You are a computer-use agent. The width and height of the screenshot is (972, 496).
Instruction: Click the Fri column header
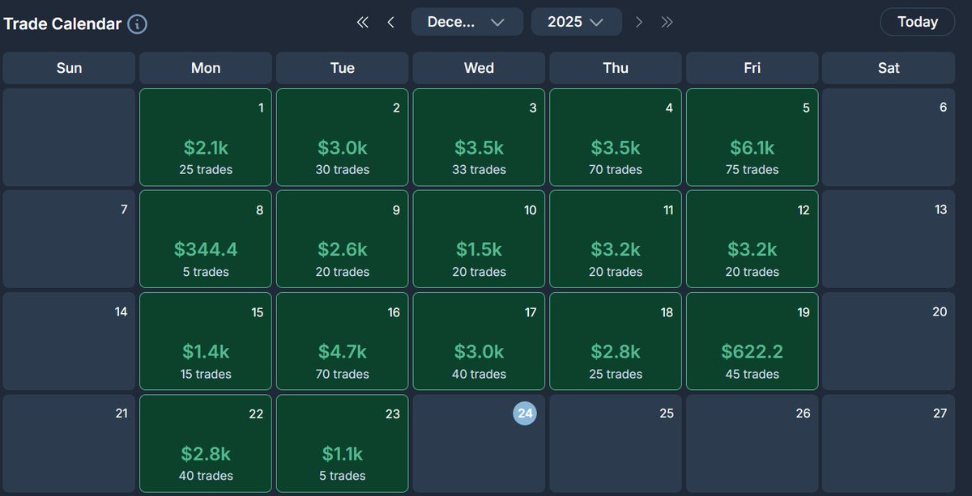coord(752,68)
